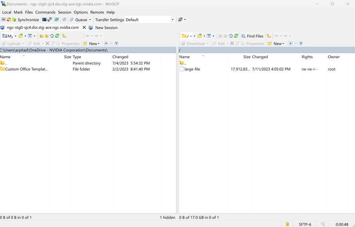The image size is (355, 227).
Task: Click the Compare Directories icon beside Synchronize
Action: coord(4,20)
